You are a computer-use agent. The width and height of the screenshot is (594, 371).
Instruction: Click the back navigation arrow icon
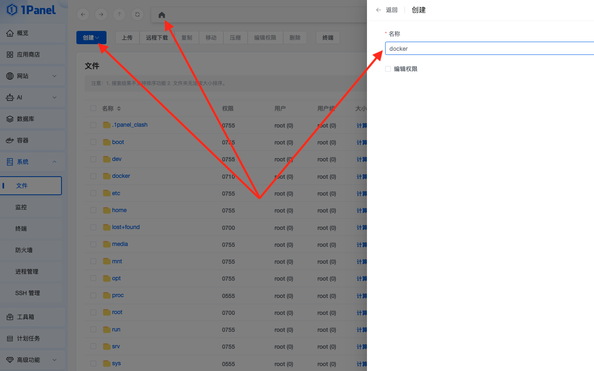pyautogui.click(x=83, y=14)
